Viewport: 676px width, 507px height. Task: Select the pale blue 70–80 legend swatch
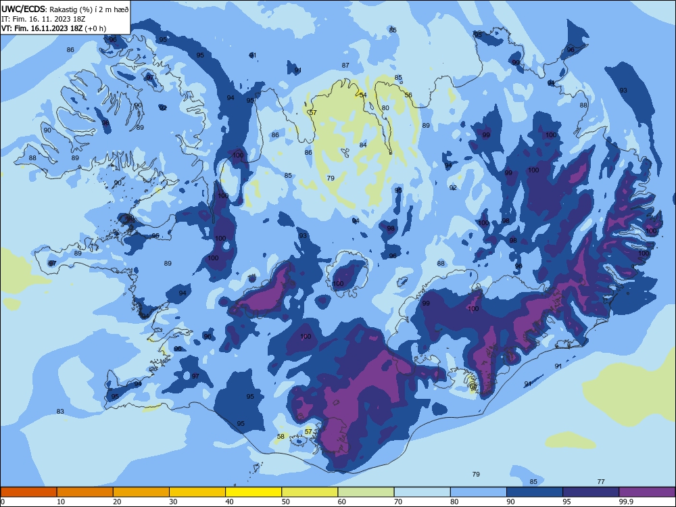coord(422,492)
